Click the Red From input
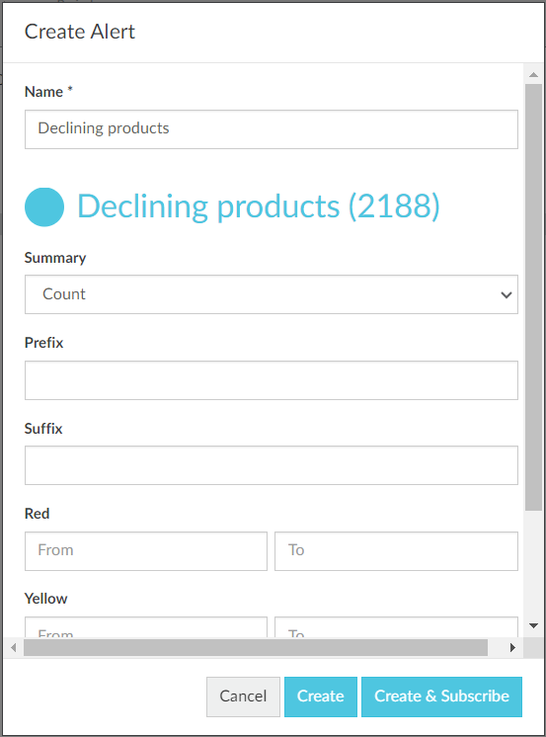This screenshot has height=737, width=546. [x=146, y=551]
